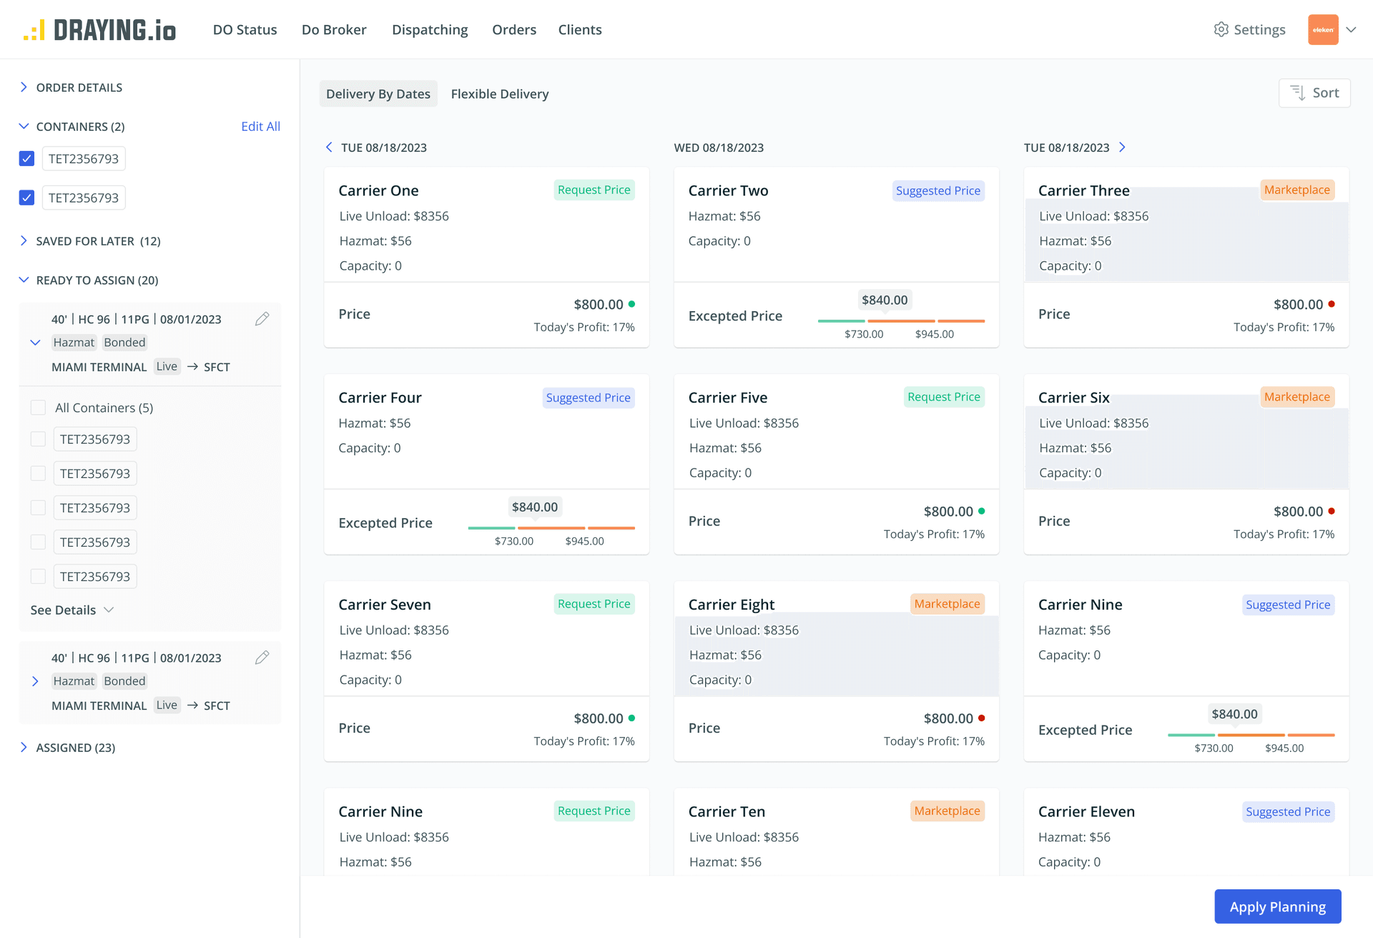Click the orange user avatar

coord(1322,30)
